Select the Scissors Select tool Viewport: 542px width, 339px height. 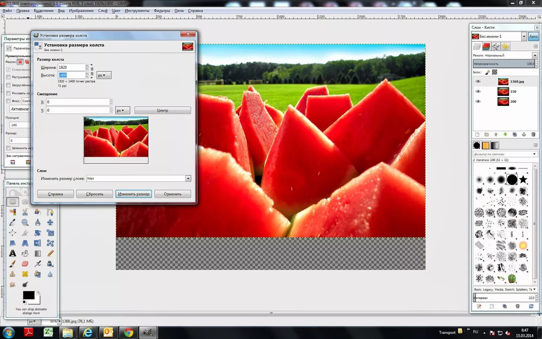[x=25, y=212]
